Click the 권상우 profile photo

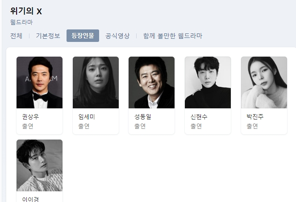tap(39, 82)
